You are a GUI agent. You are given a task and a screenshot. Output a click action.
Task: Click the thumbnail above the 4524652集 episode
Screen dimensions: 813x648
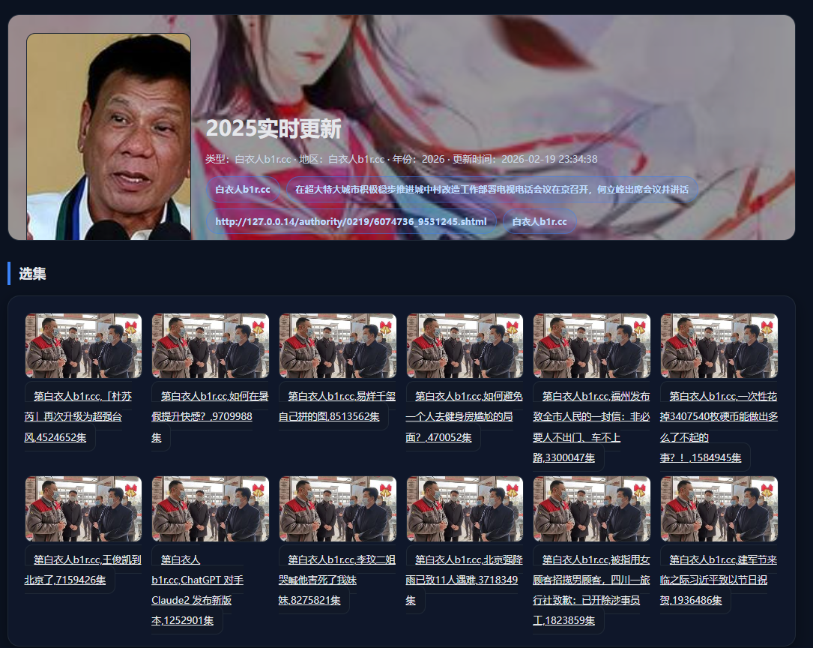click(x=83, y=346)
